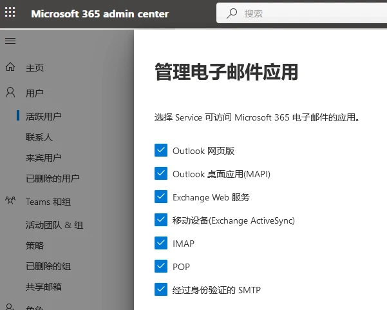Click the 搜索 search input field
This screenshot has height=310, width=387.
pos(301,14)
